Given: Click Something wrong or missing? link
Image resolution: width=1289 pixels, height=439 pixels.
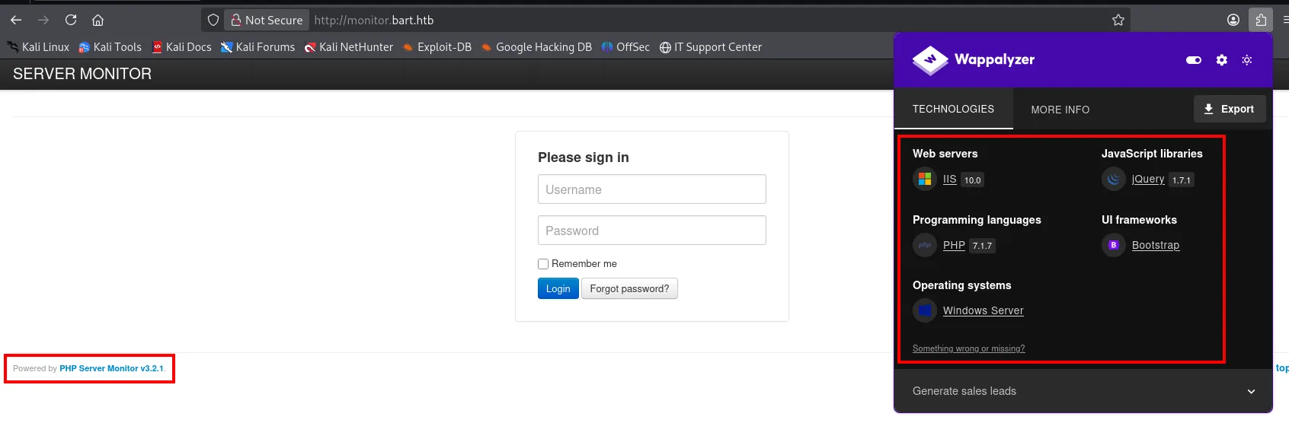Looking at the screenshot, I should coord(968,348).
